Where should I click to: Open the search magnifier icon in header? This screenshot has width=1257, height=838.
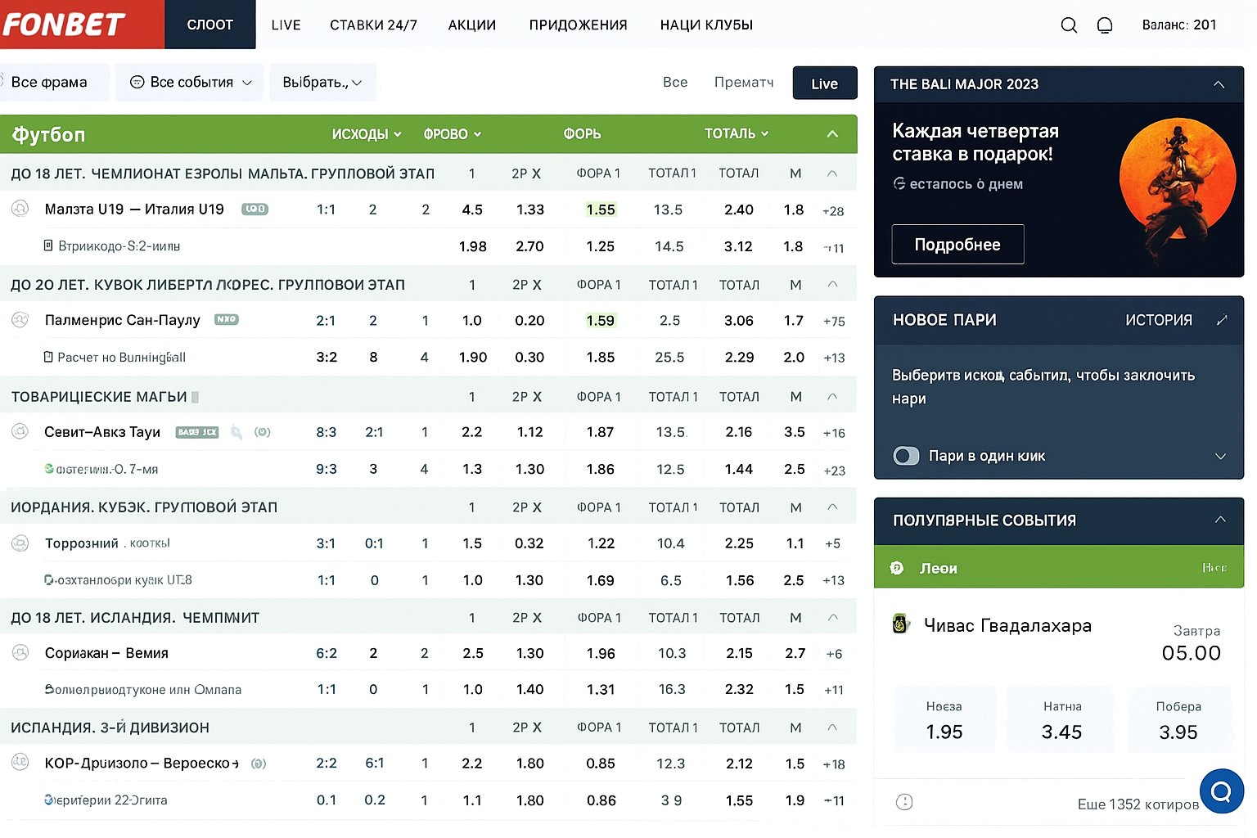(x=1069, y=25)
